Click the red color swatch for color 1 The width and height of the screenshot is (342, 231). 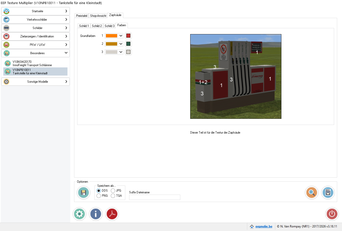pyautogui.click(x=128, y=36)
